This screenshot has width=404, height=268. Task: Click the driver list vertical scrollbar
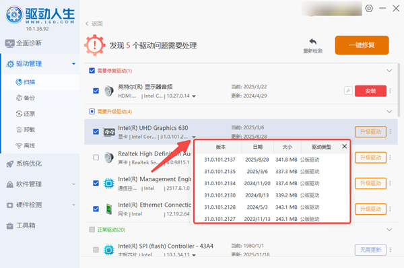(399, 90)
